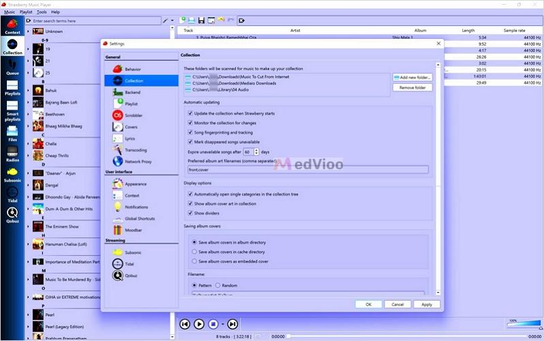Select Behavior in the Settings category list
Screen dimensions: 544x341
pyautogui.click(x=141, y=69)
